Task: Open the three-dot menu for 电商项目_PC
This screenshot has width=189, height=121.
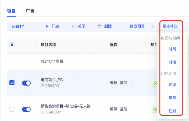Action: (132, 83)
